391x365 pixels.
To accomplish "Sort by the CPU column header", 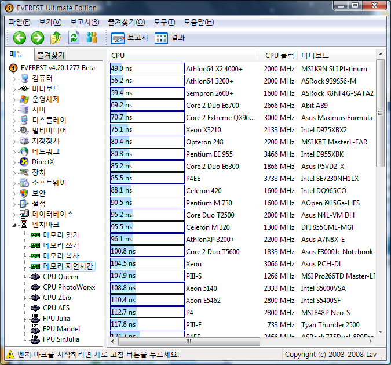I will 182,56.
